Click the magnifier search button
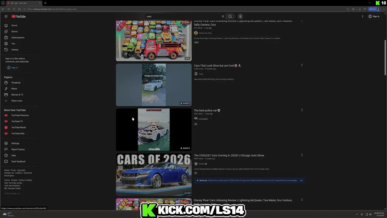This screenshot has height=218, width=387. (x=230, y=16)
